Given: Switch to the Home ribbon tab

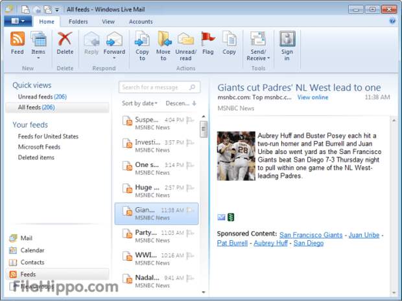Looking at the screenshot, I should 47,22.
